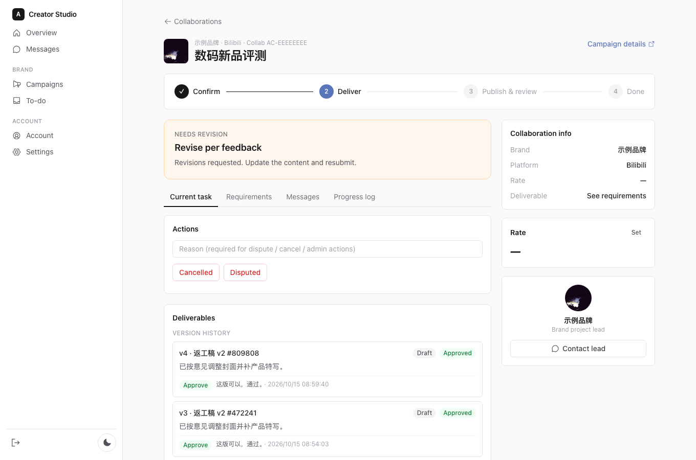
Task: Open Messages via the chat bubble icon
Action: pos(16,49)
